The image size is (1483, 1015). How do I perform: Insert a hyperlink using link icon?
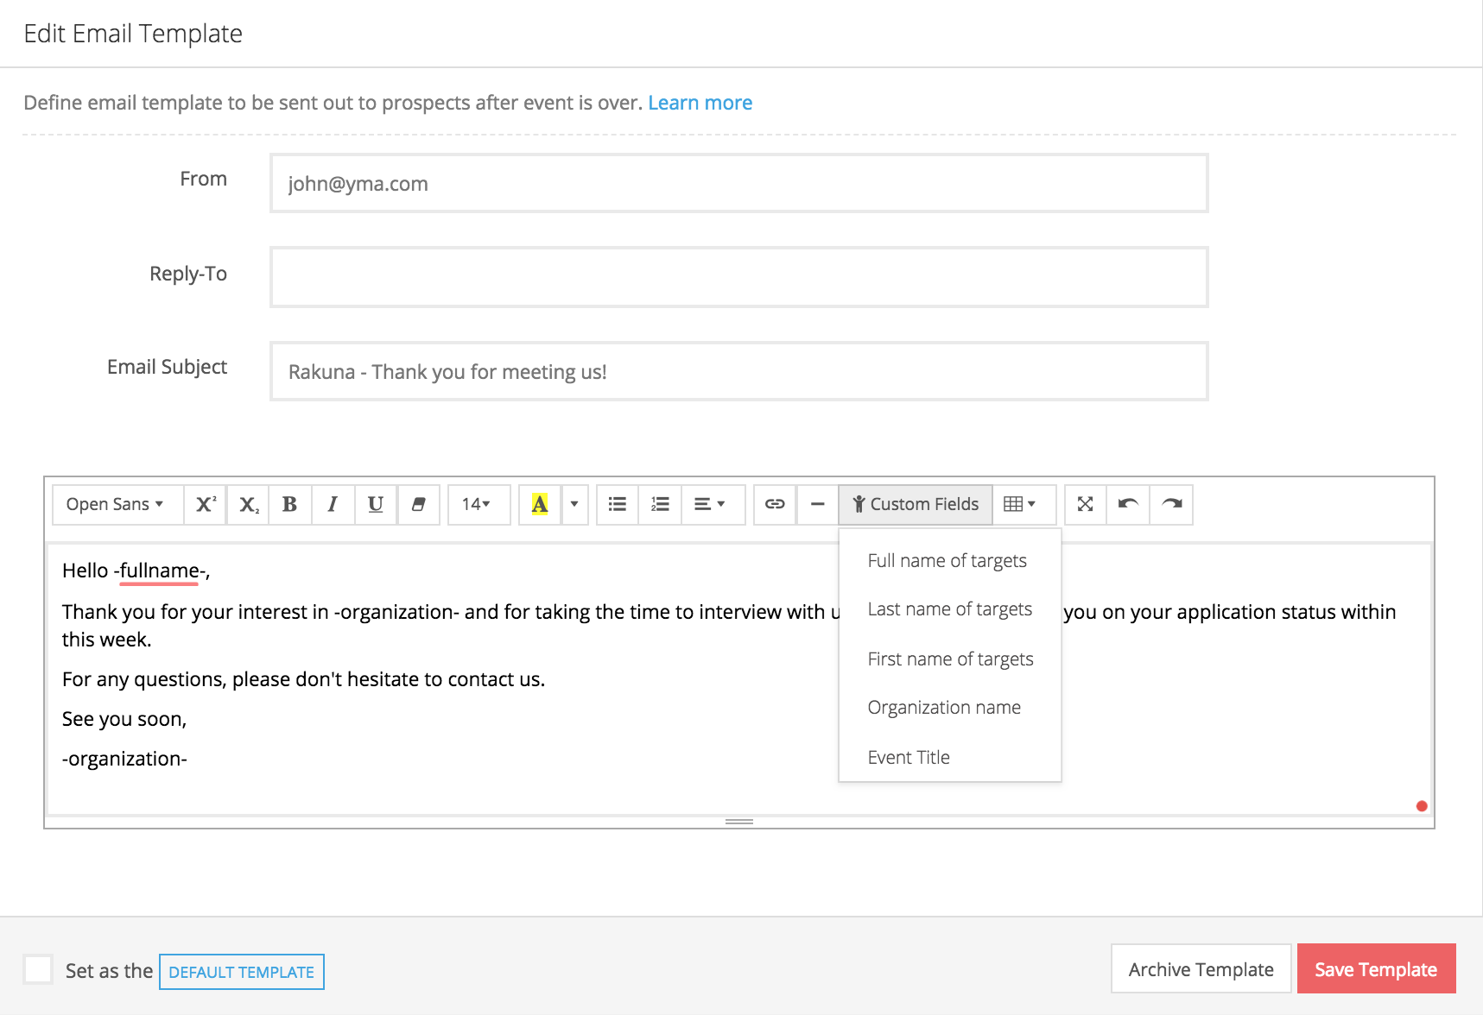point(775,504)
